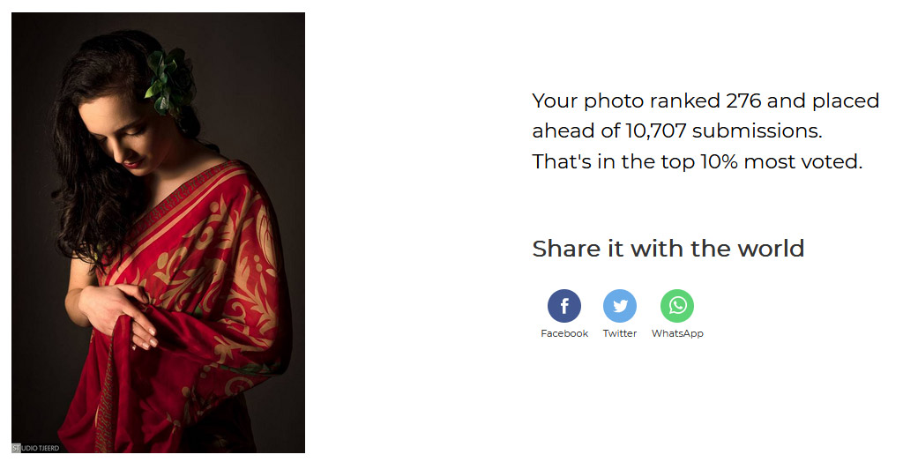Click the white bird in the light-blue circle

pyautogui.click(x=620, y=306)
